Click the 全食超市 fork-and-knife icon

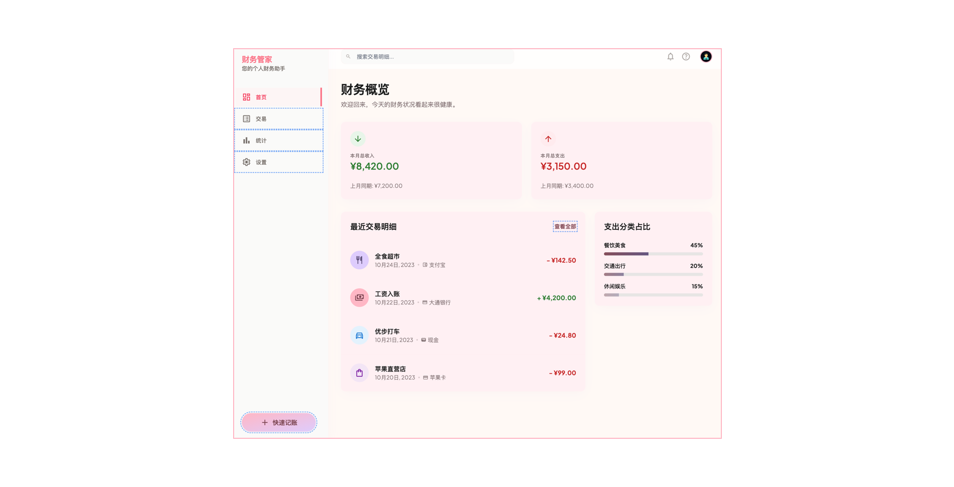(359, 260)
